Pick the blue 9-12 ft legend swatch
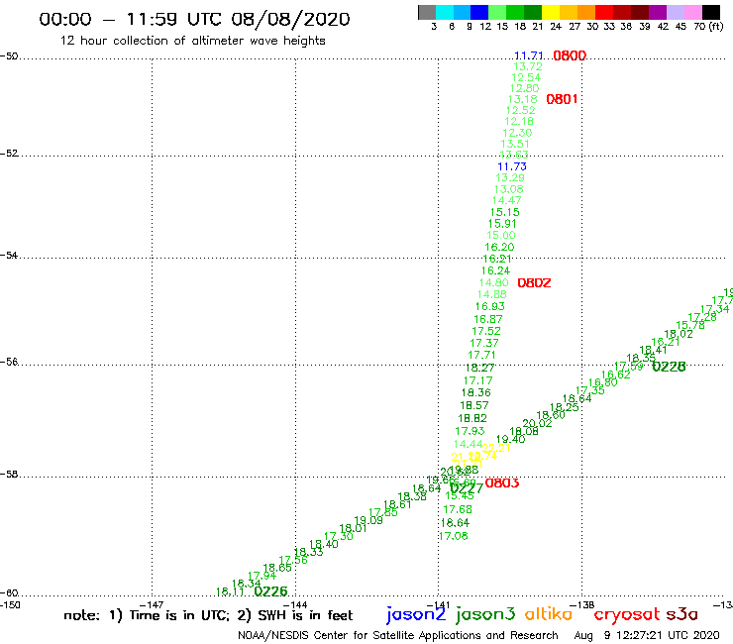The height and width of the screenshot is (644, 733). pyautogui.click(x=479, y=12)
